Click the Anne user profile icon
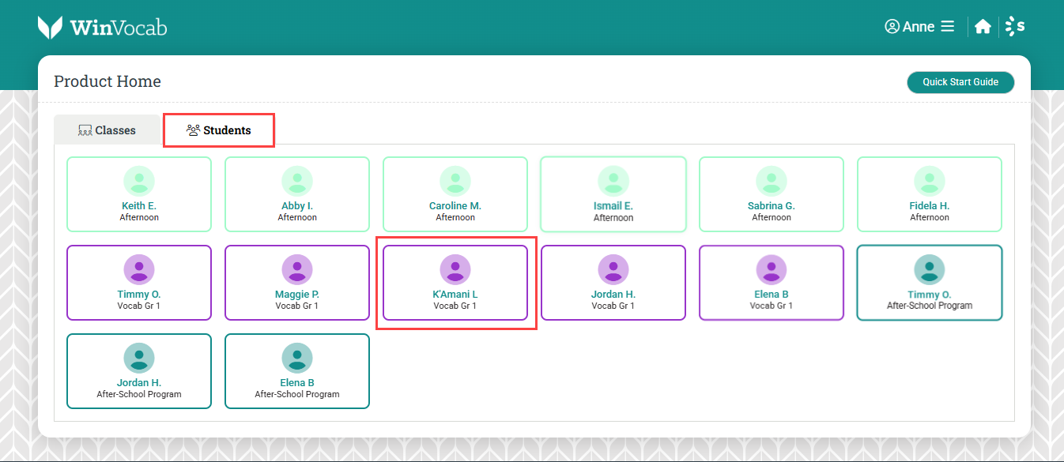 [x=892, y=27]
